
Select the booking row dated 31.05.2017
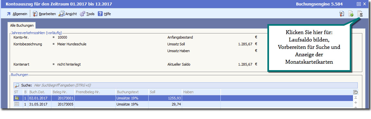tap(183, 104)
